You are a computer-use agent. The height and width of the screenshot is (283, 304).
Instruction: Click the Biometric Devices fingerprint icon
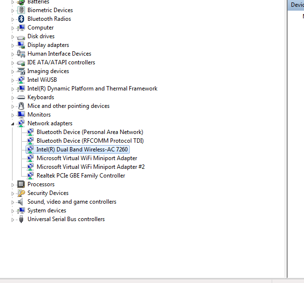(21, 10)
